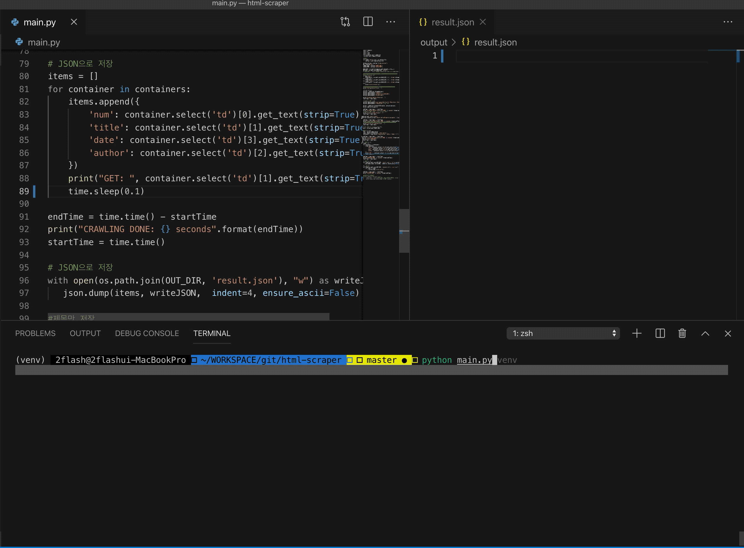The height and width of the screenshot is (548, 744).
Task: Click the Open Changes compare icon
Action: coord(345,22)
